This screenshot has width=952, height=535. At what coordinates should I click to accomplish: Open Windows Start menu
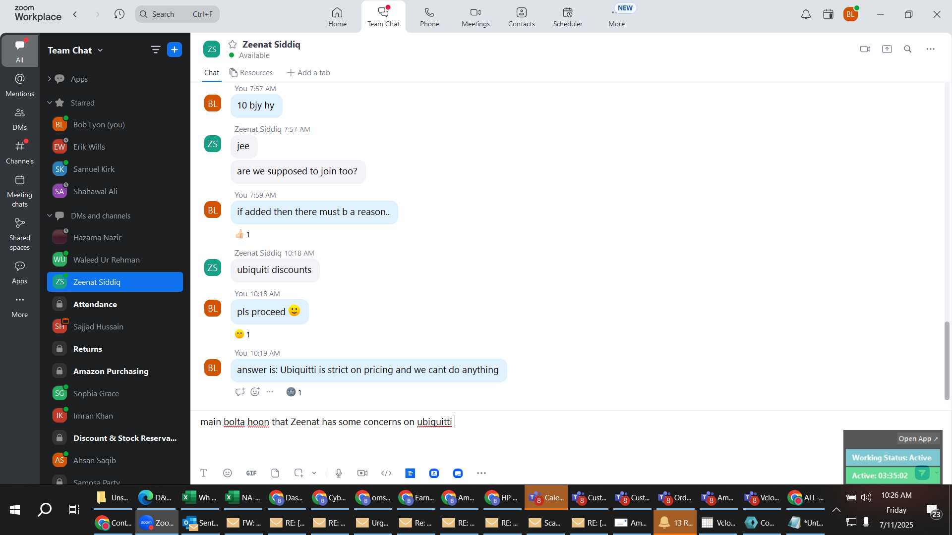pyautogui.click(x=15, y=509)
